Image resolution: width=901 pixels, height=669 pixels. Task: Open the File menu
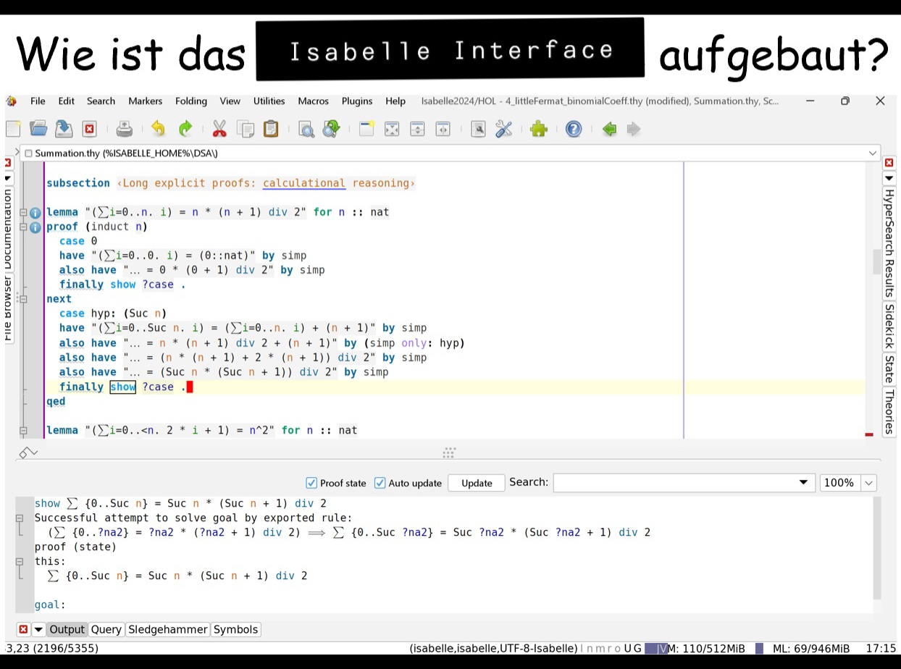tap(38, 101)
